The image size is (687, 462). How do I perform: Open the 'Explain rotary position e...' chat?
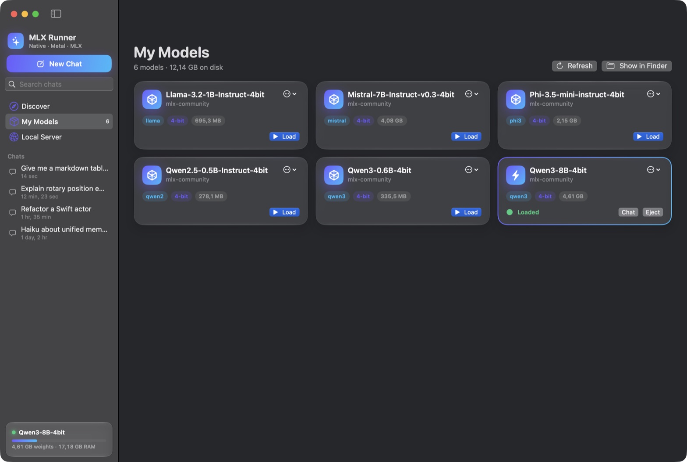pos(59,192)
